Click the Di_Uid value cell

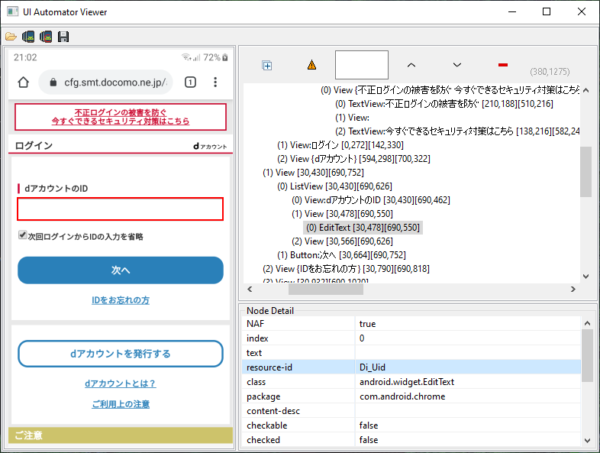pyautogui.click(x=468, y=367)
